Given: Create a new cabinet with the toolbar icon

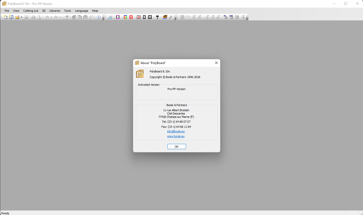Looking at the screenshot, I should pyautogui.click(x=6, y=17).
